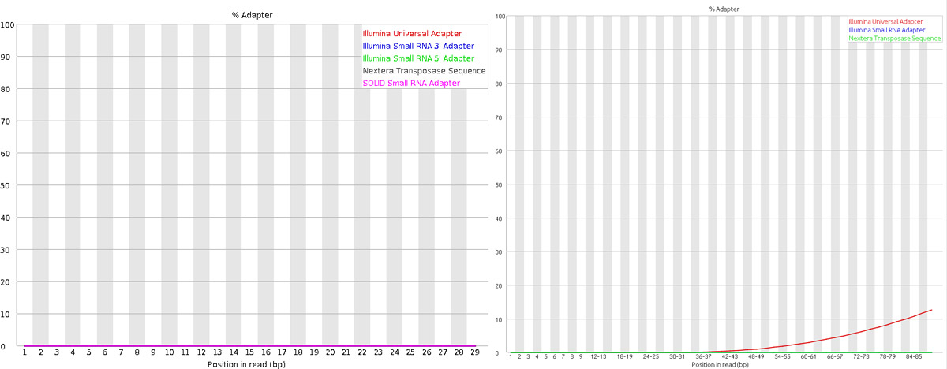Image resolution: width=947 pixels, height=369 pixels.
Task: Click 'Nextera Transposase Sequence' in the left legend
Action: pyautogui.click(x=424, y=71)
